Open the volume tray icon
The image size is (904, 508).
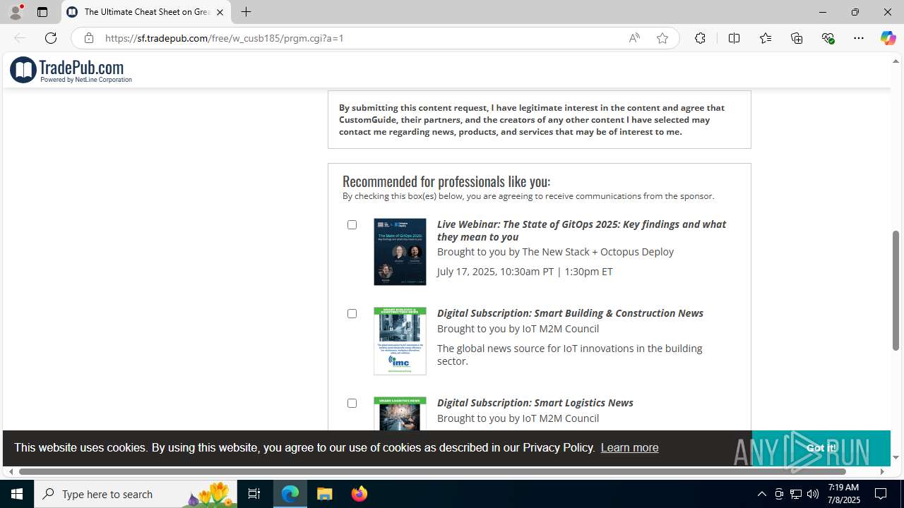(x=813, y=494)
